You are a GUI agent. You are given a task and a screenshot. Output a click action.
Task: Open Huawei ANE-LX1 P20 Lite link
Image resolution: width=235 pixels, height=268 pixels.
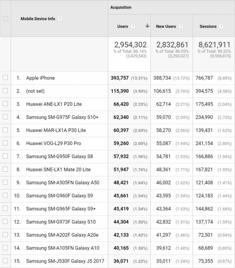[54, 104]
